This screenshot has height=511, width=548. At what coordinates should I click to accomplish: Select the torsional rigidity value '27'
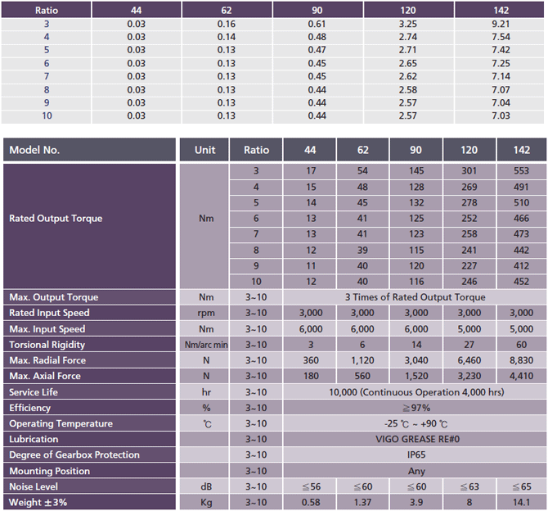pos(469,345)
